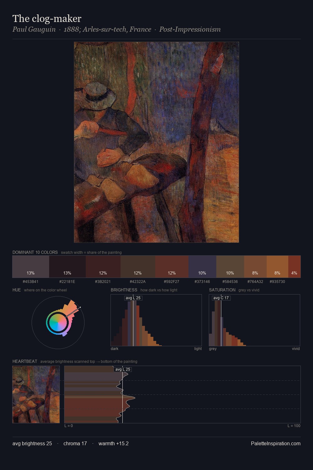Image resolution: width=313 pixels, height=470 pixels.
Task: Click the 'HEARTBEAT' section heading
Action: 25,361
